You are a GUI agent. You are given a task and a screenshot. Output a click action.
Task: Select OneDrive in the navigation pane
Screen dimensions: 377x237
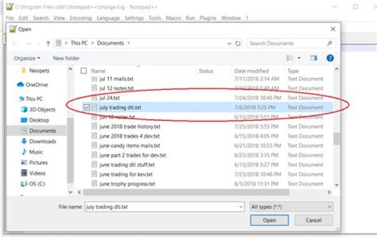click(32, 85)
